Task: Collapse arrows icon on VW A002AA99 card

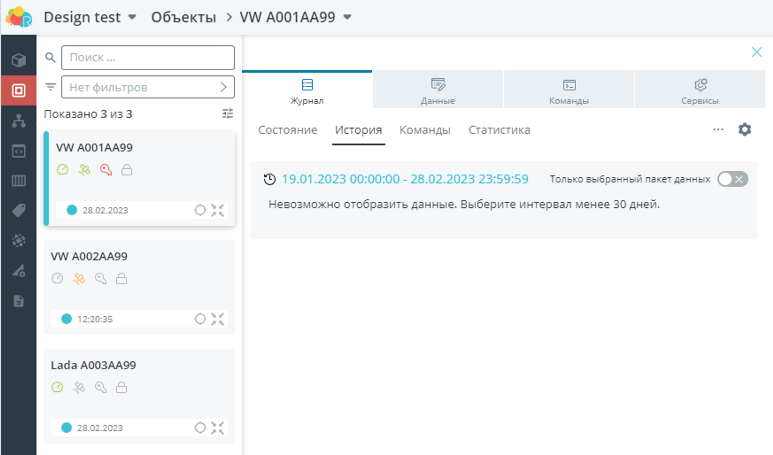Action: (218, 319)
